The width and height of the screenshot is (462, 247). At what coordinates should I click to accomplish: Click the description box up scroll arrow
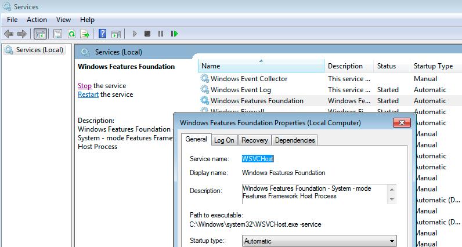click(392, 189)
